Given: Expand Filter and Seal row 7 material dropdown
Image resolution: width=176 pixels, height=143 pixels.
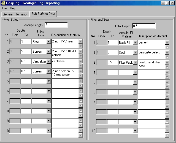Looking at the screenshot, I should click(x=135, y=102).
